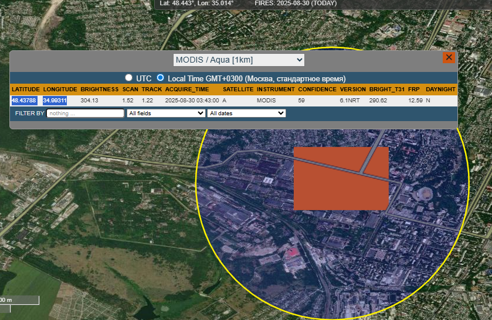This screenshot has height=320, width=492.
Task: Sort by DAYNIGHT column header
Action: pos(440,90)
